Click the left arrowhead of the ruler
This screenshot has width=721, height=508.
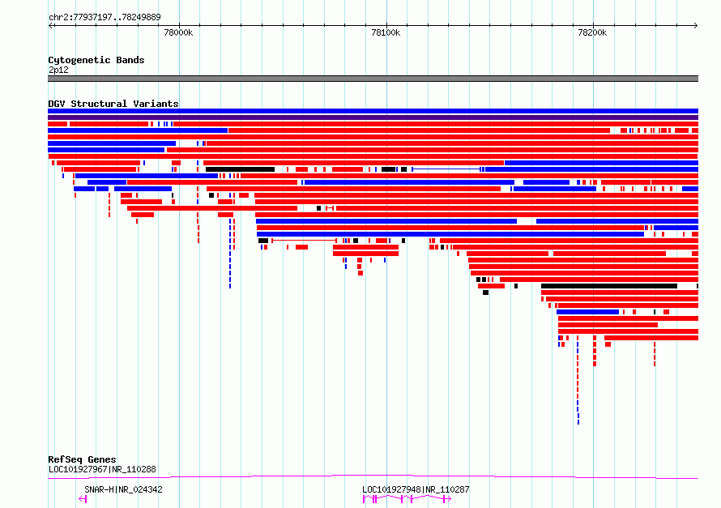pos(50,25)
